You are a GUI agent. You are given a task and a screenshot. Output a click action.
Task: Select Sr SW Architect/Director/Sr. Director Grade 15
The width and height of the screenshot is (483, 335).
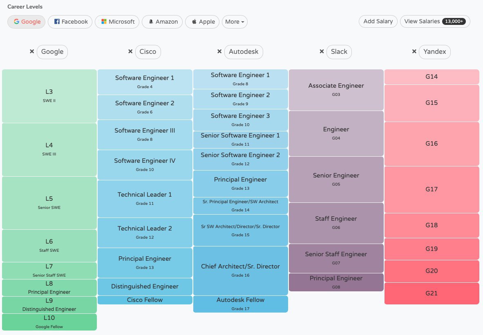(x=241, y=230)
